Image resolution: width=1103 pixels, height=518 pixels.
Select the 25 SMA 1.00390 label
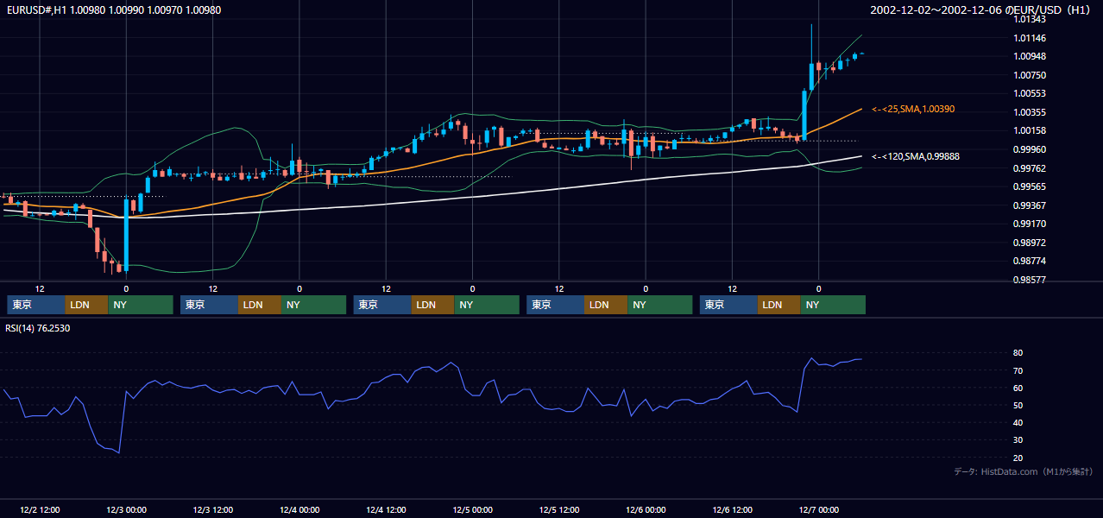[x=913, y=110]
